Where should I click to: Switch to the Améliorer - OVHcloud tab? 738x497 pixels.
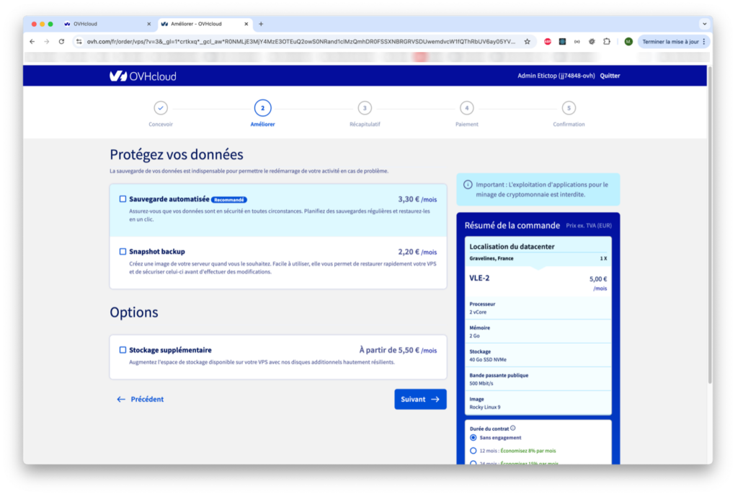pos(205,24)
